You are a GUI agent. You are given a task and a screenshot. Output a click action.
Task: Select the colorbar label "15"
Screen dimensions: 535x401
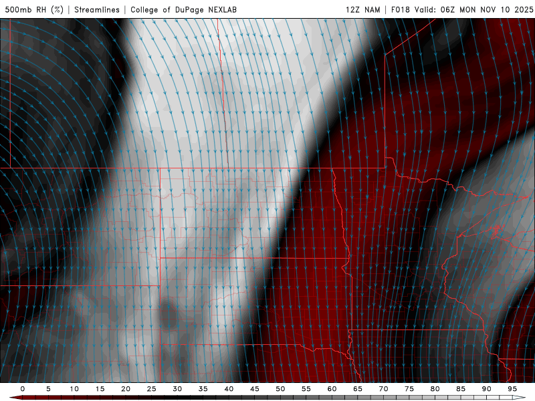[x=100, y=389]
